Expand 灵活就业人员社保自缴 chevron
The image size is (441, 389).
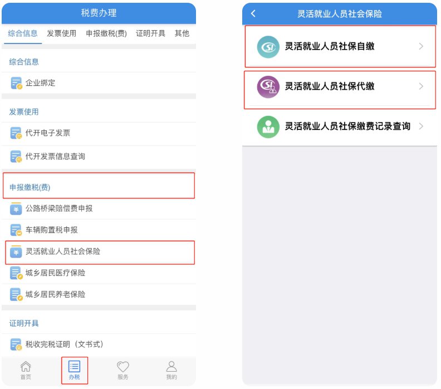click(x=421, y=46)
